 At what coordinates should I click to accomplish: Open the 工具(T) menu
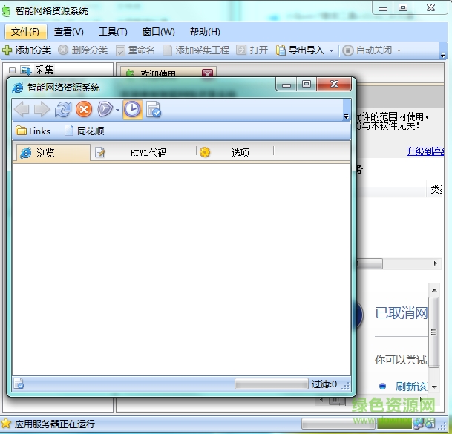tap(113, 32)
